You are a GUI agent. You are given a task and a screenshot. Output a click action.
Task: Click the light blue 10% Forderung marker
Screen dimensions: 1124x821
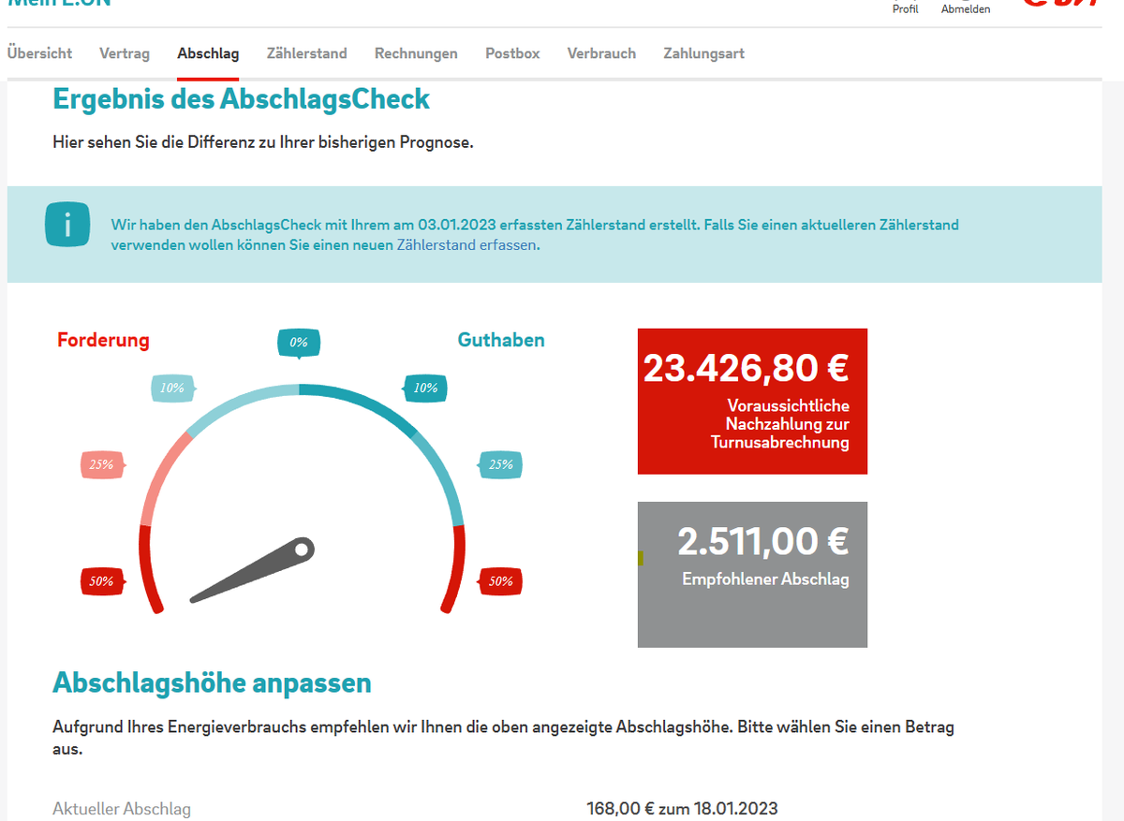tap(172, 388)
